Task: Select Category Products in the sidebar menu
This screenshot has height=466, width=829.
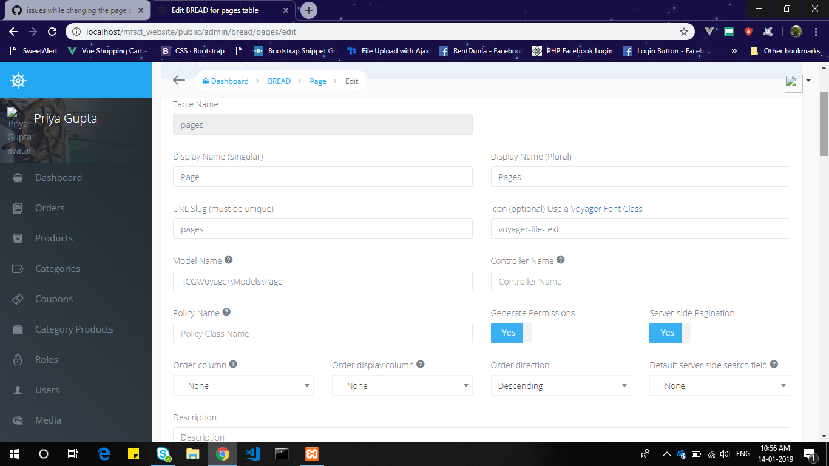Action: [73, 329]
